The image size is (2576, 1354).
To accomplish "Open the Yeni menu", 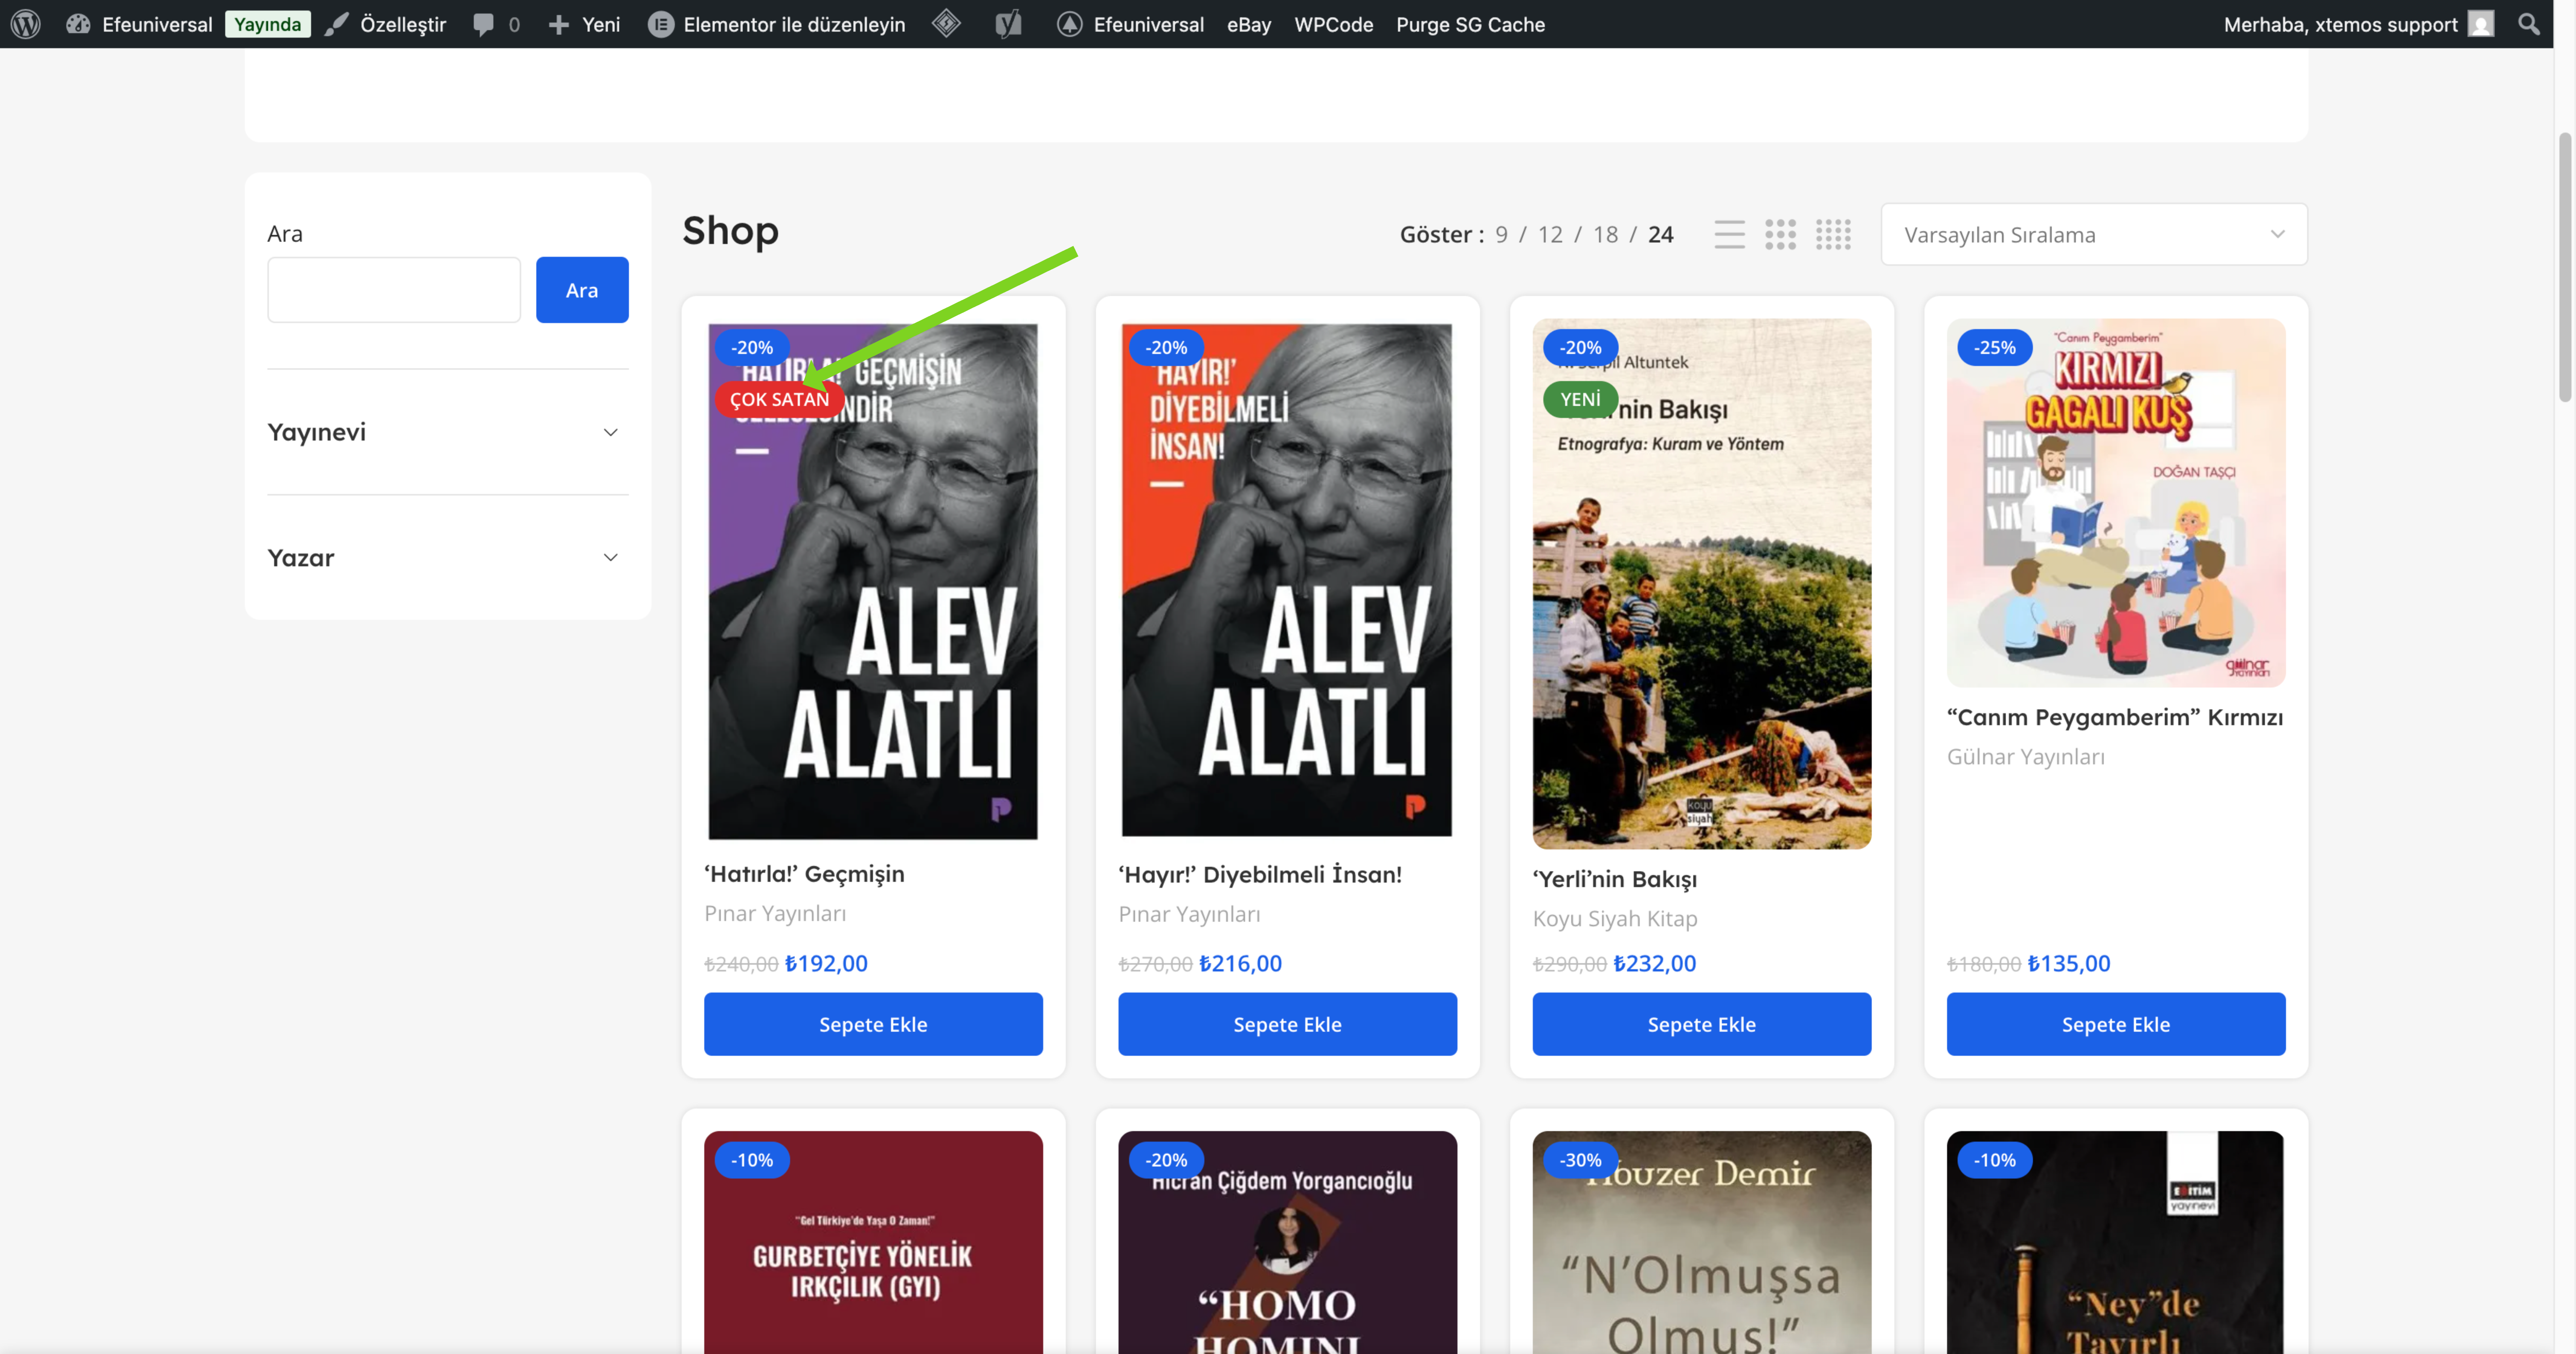I will click(x=601, y=24).
